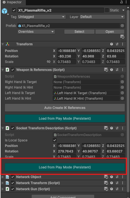This screenshot has height=198, width=130.
Task: Expand the Network Object component
Action: point(2,177)
